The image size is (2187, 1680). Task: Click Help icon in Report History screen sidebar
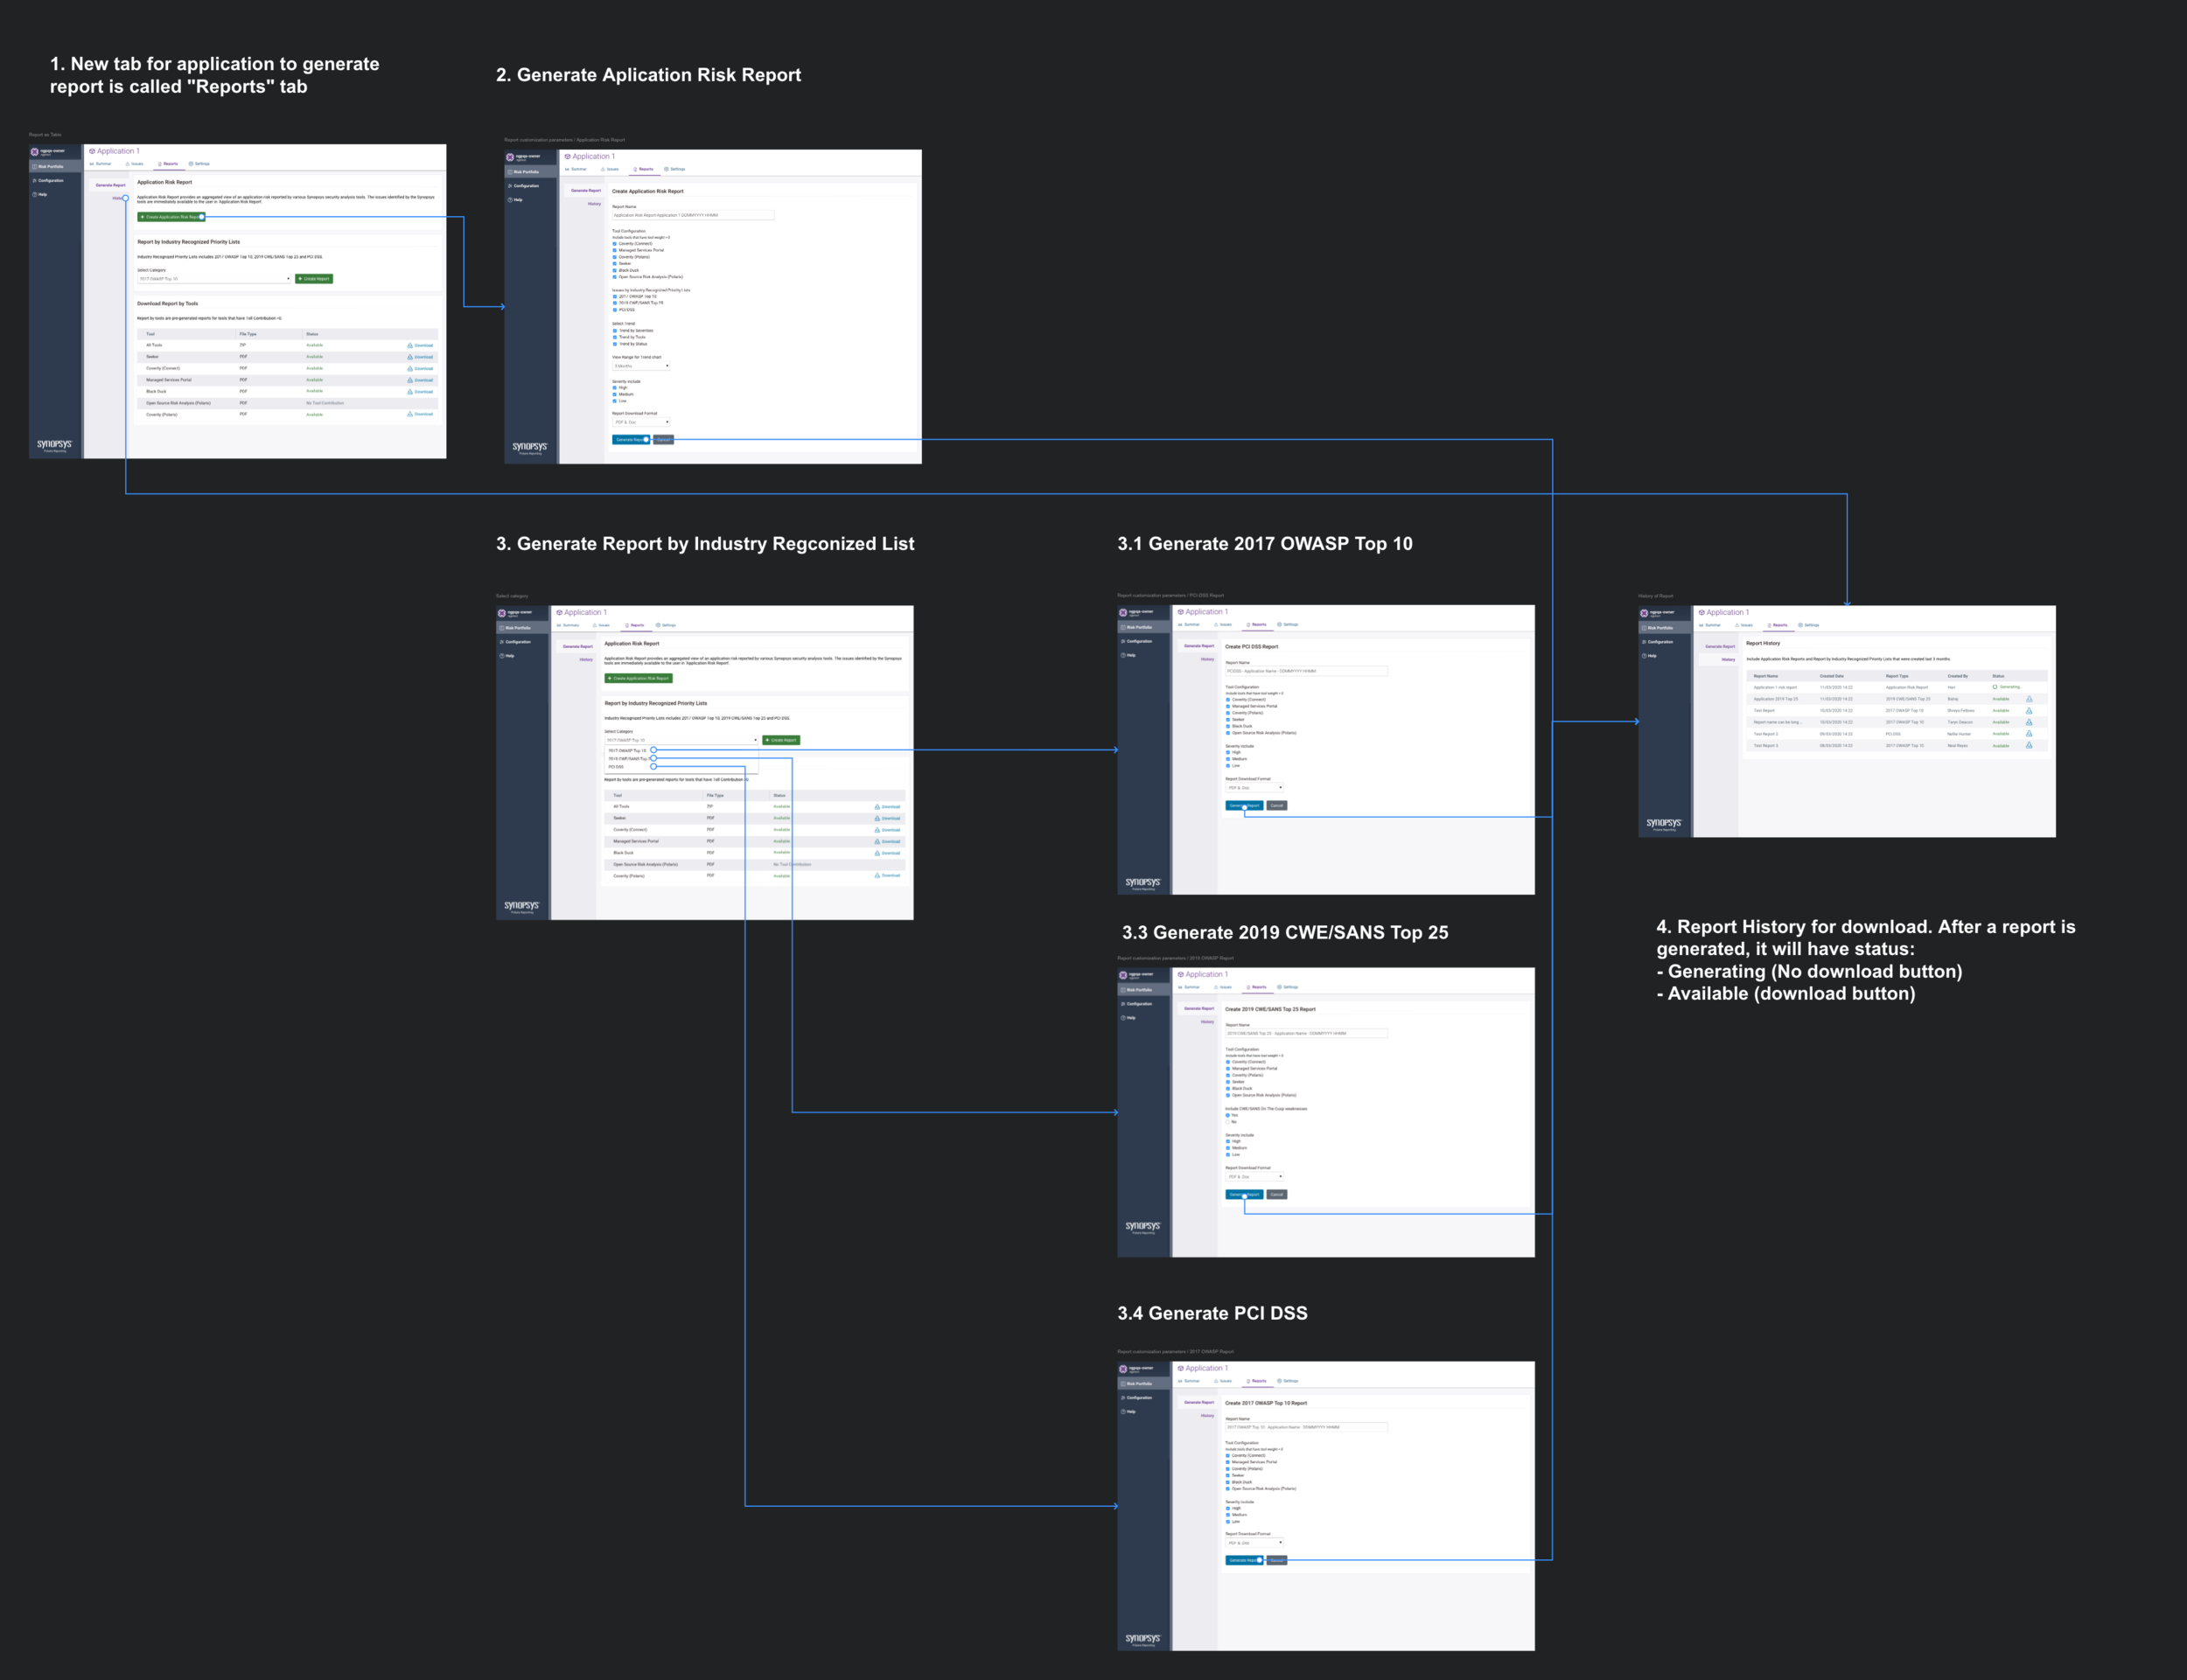[x=1644, y=656]
